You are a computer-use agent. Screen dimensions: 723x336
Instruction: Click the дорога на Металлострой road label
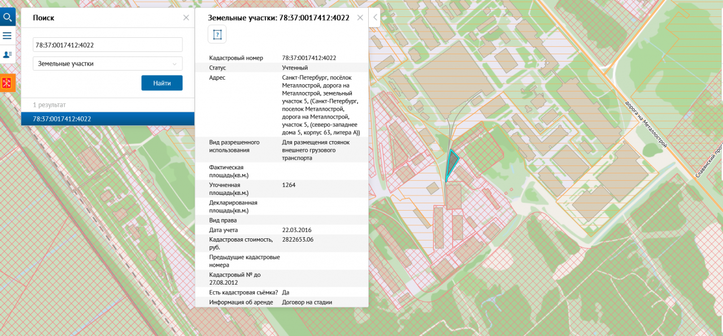(647, 124)
